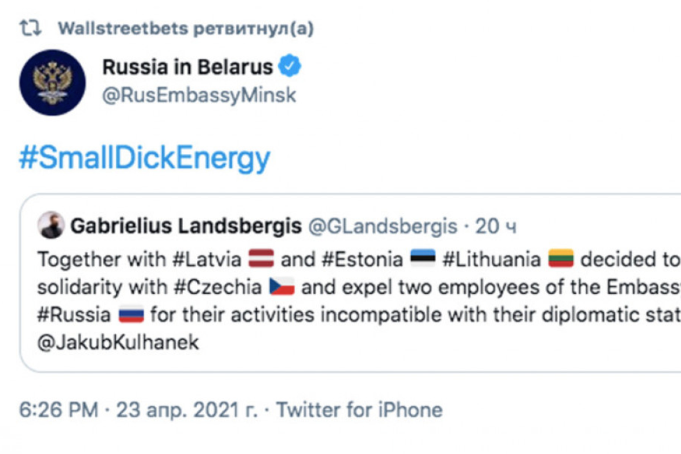Viewport: 681px width, 454px height.
Task: Open the @RusEmbassyMinsk handle
Action: pyautogui.click(x=199, y=95)
